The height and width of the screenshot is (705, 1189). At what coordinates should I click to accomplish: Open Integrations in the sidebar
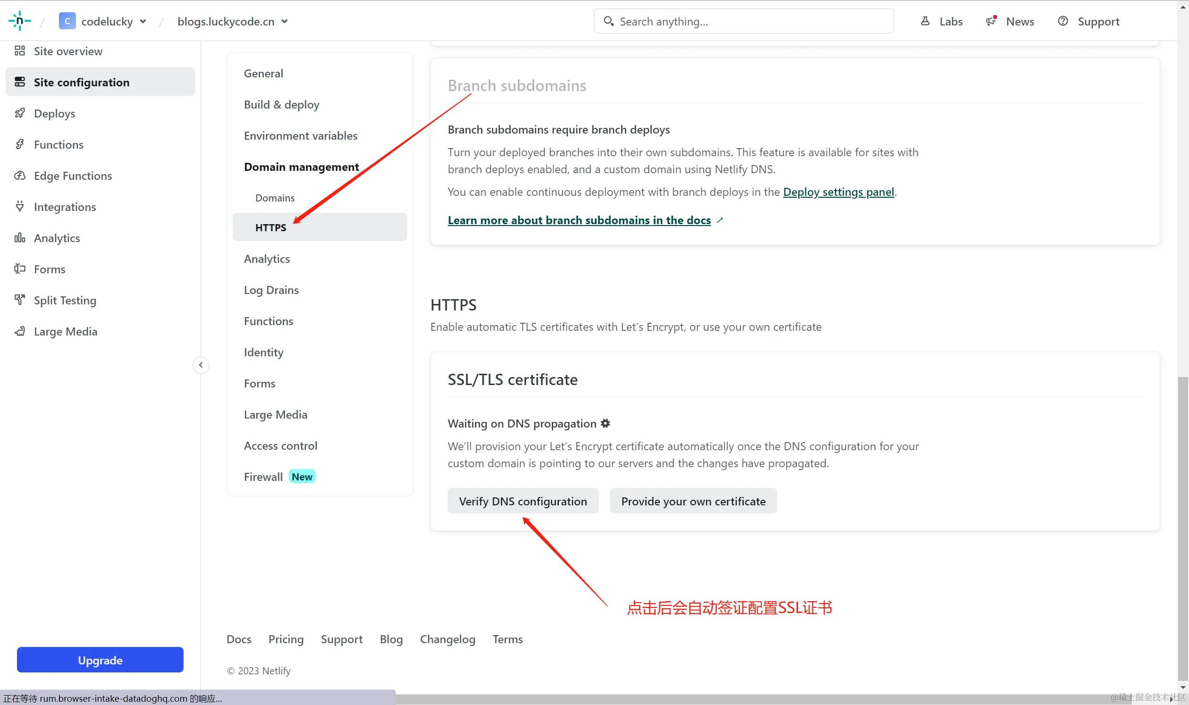pyautogui.click(x=100, y=207)
